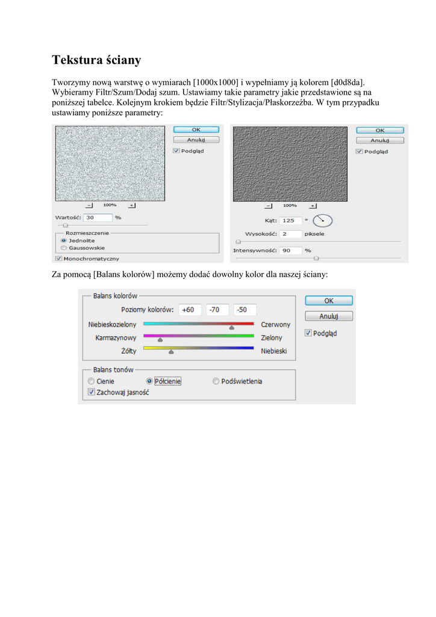Choose Cienie tone balance
The image size is (436, 617).
(x=92, y=381)
